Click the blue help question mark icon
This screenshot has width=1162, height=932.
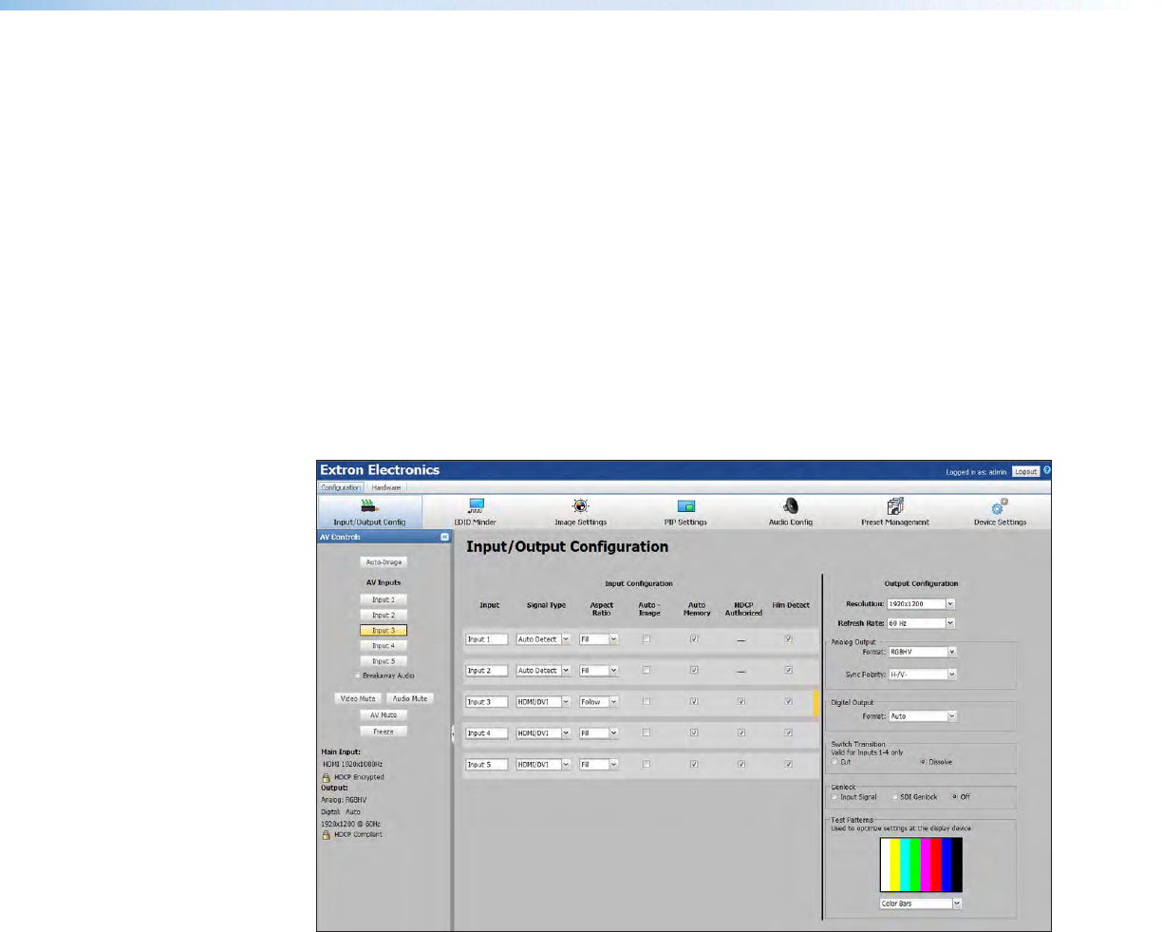(1047, 470)
